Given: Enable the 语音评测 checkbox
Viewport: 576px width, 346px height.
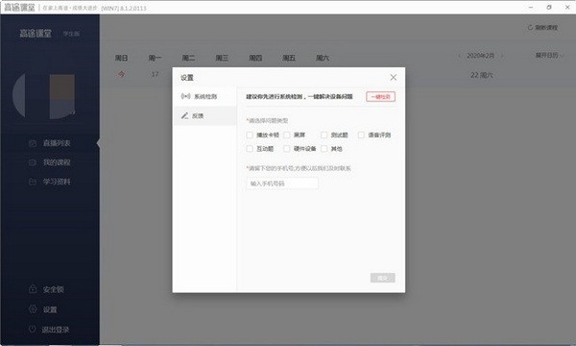Looking at the screenshot, I should [x=361, y=135].
